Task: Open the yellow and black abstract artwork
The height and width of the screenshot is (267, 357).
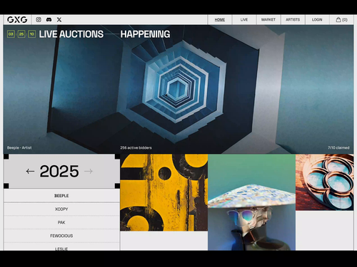Action: pos(164,192)
